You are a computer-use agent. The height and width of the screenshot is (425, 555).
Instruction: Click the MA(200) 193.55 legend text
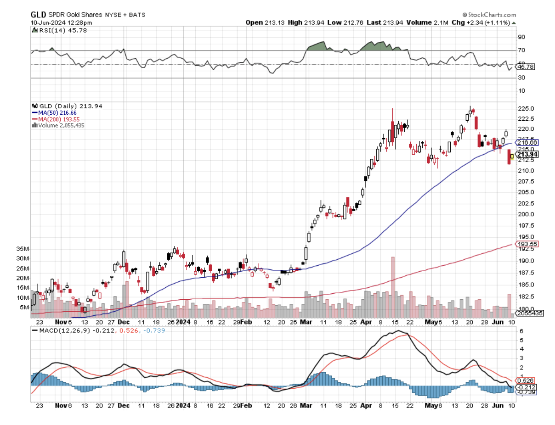click(59, 119)
